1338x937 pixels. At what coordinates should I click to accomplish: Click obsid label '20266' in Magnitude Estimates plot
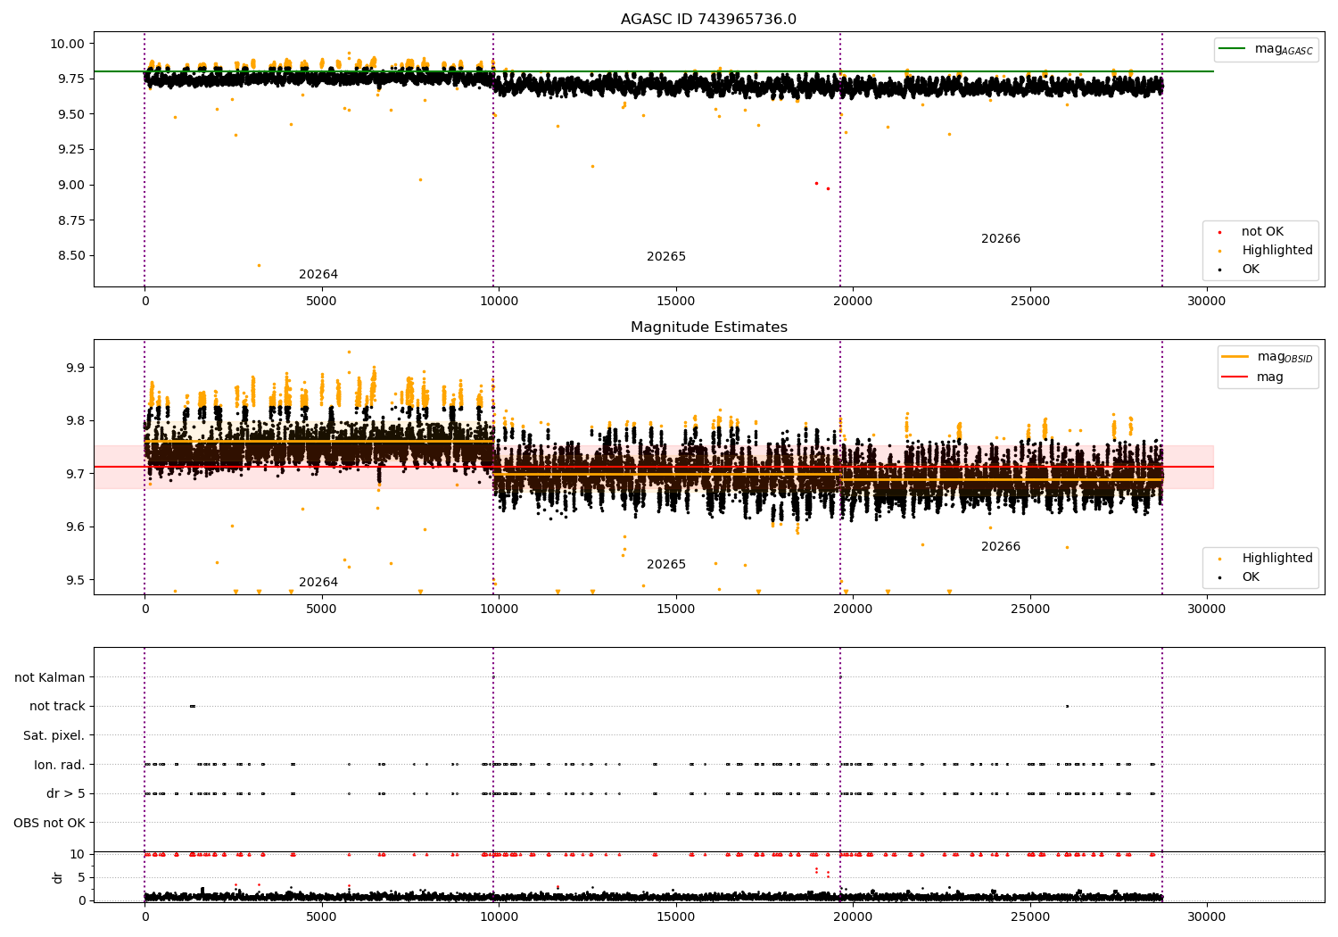click(x=1001, y=547)
